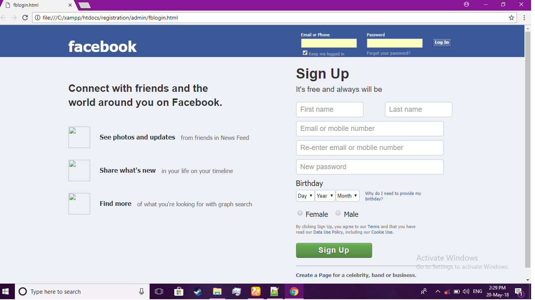This screenshot has width=535, height=300.
Task: Click the browser forward arrow
Action: click(14, 18)
